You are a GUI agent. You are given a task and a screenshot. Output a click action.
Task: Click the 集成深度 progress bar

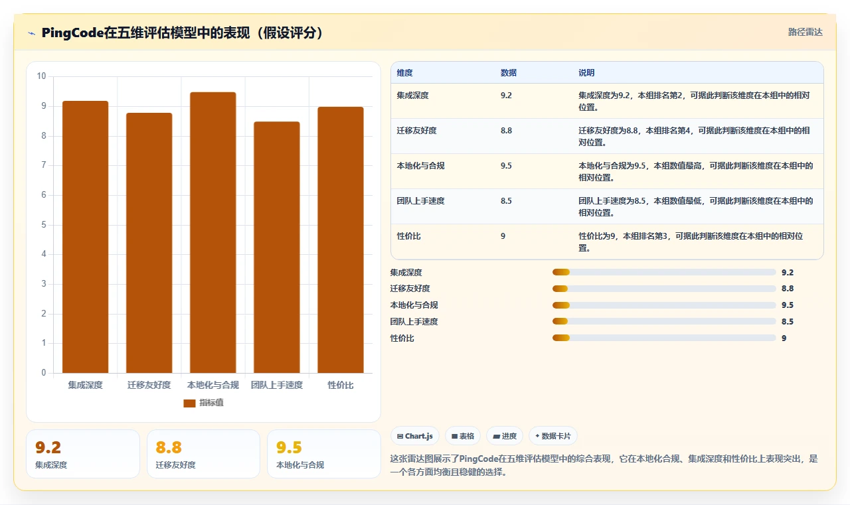click(x=664, y=272)
